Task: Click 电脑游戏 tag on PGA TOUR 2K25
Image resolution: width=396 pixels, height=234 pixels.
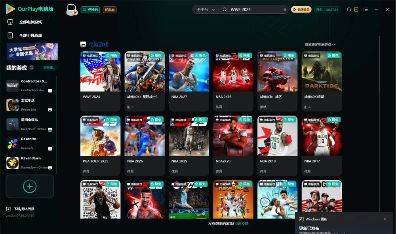Action: click(x=90, y=120)
